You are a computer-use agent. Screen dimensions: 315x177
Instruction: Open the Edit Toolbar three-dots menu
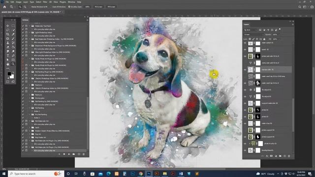coord(8,68)
